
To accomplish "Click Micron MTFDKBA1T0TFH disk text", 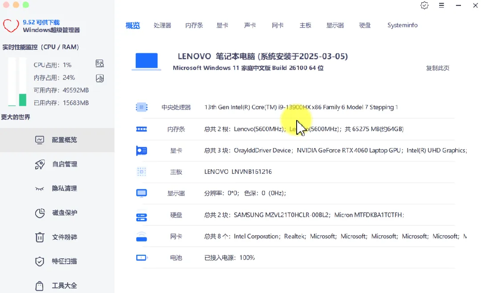I will 368,215.
